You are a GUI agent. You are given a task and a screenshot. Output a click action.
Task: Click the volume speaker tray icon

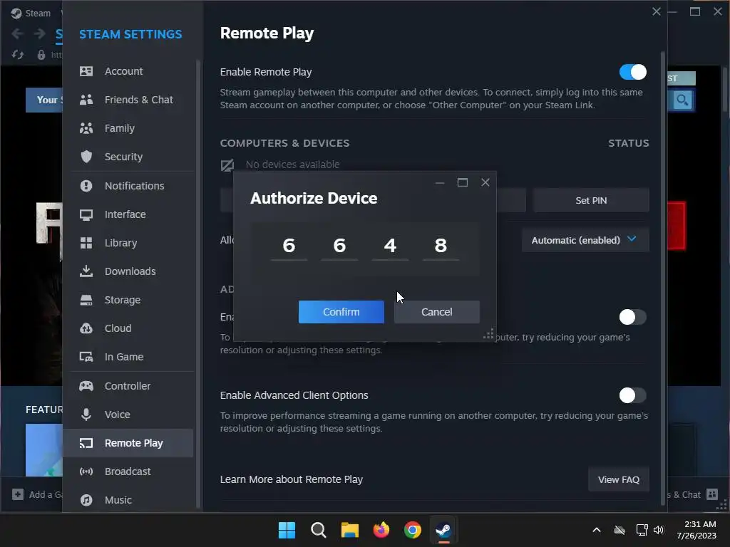click(658, 530)
